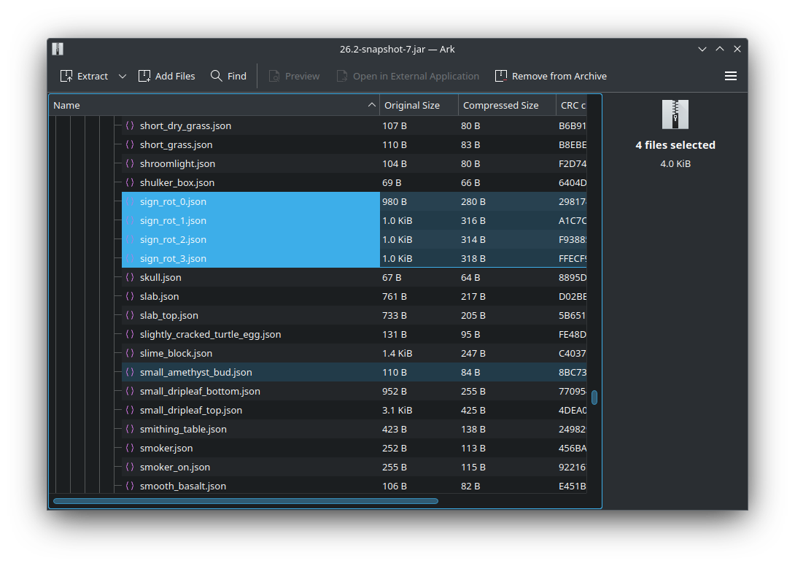795x566 pixels.
Task: Click the horizontal scrollbar handle
Action: click(x=245, y=501)
